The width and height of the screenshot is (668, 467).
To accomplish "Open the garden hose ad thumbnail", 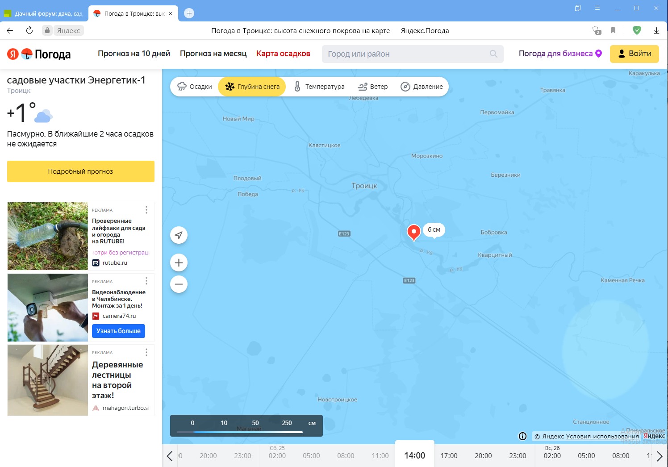I will pyautogui.click(x=48, y=236).
